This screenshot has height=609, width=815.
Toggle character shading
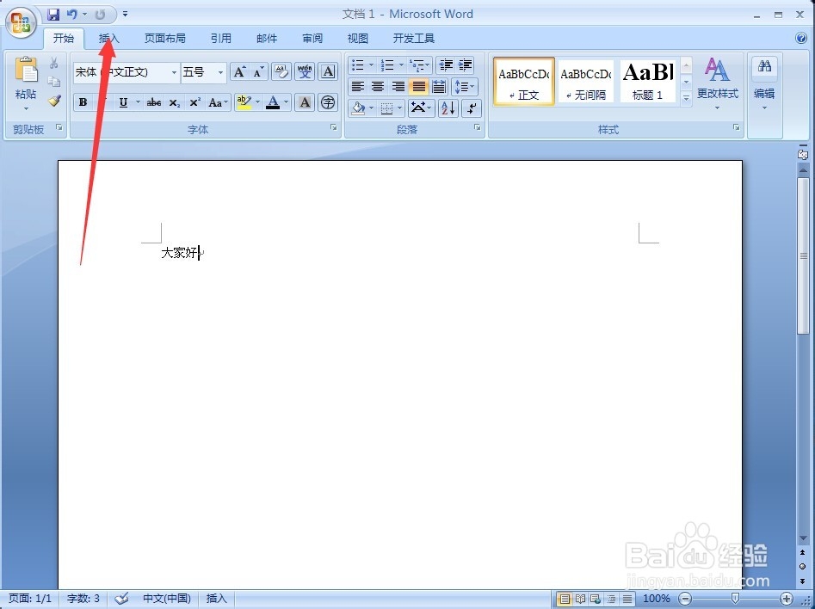306,102
